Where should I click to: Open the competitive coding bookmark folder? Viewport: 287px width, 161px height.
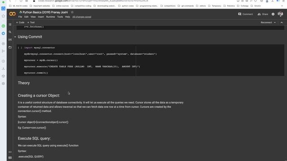(81, 6)
